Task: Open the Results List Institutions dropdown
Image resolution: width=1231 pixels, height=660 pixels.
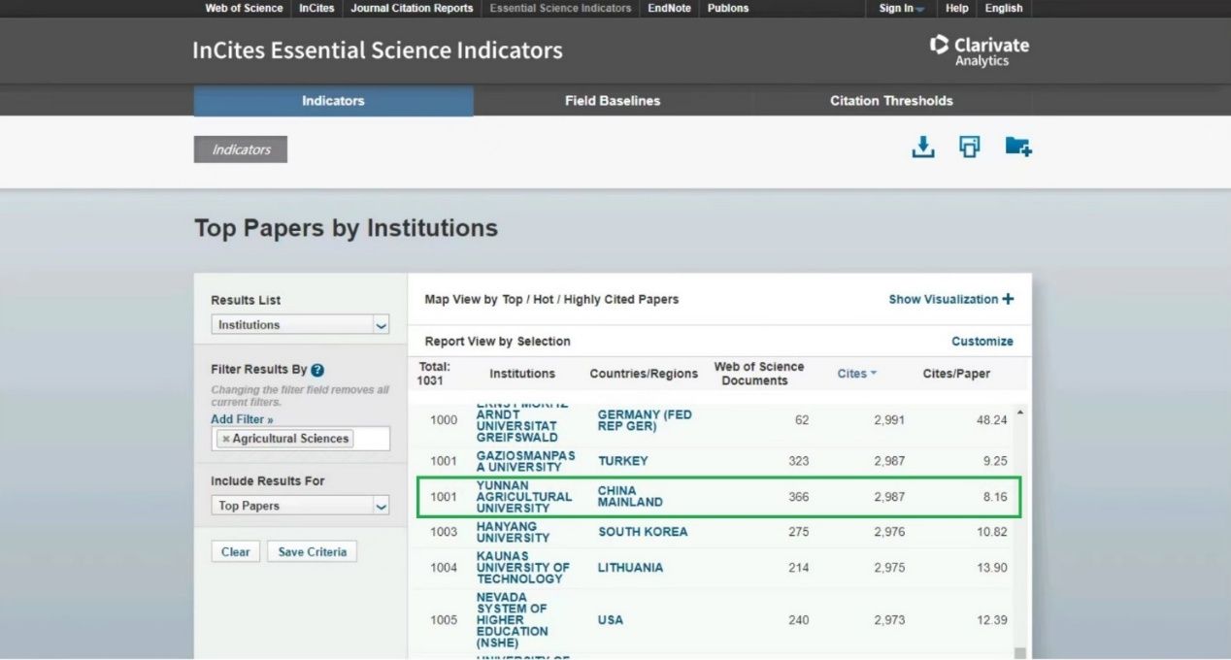Action: (x=300, y=325)
